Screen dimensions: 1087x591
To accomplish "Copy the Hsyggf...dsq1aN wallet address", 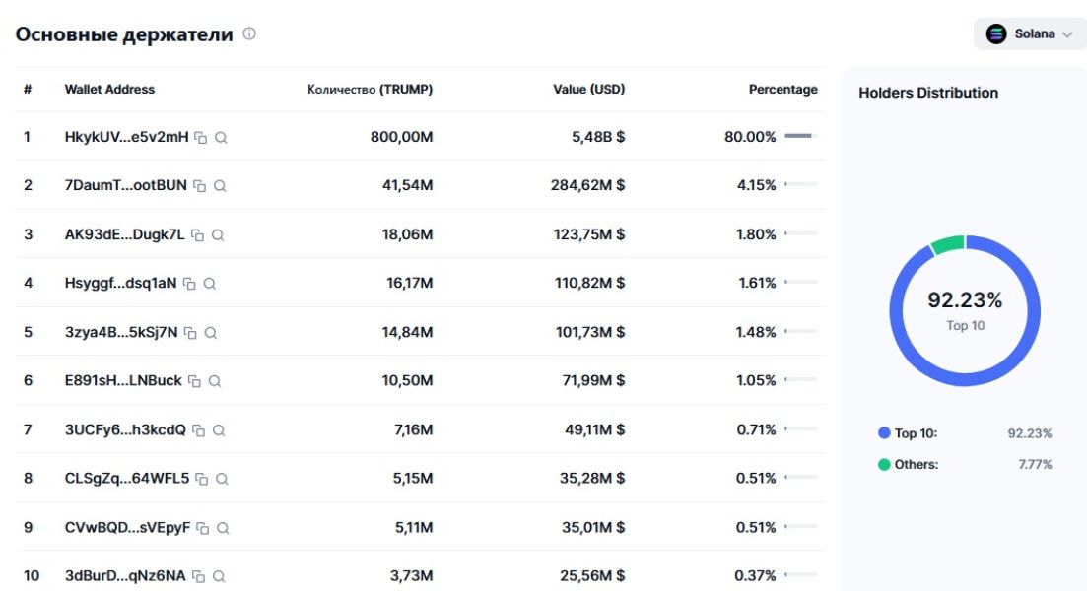I will [x=189, y=284].
